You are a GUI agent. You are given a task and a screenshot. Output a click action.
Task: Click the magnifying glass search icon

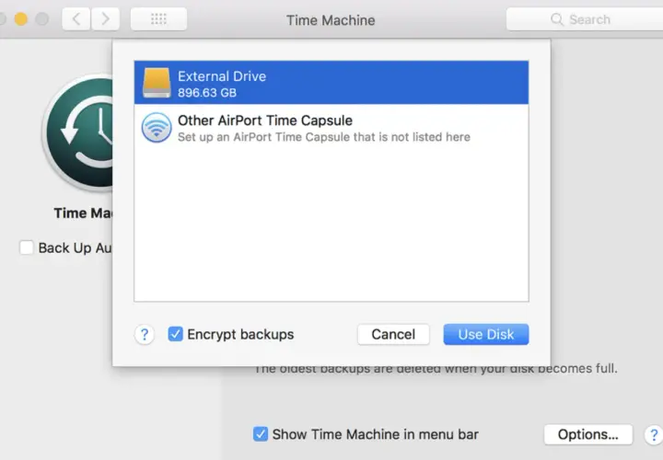click(557, 19)
